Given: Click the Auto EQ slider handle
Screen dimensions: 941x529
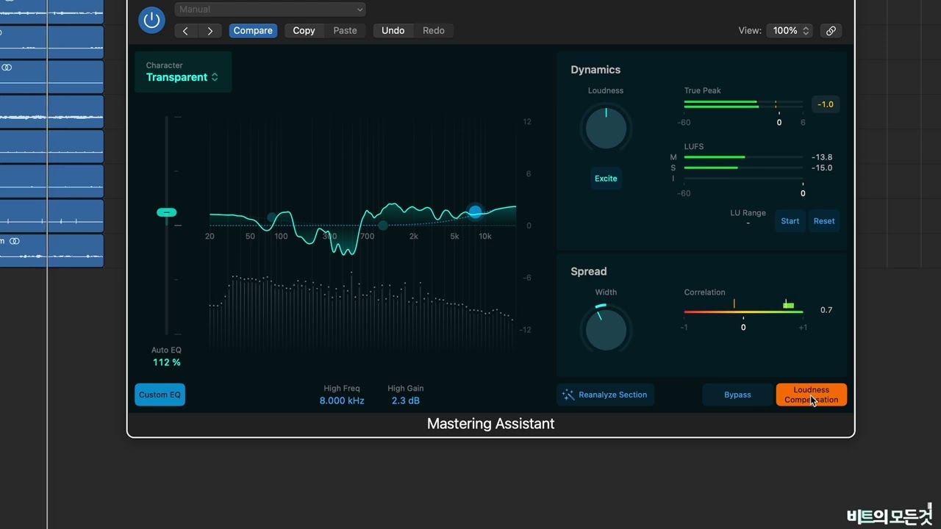Looking at the screenshot, I should [167, 212].
